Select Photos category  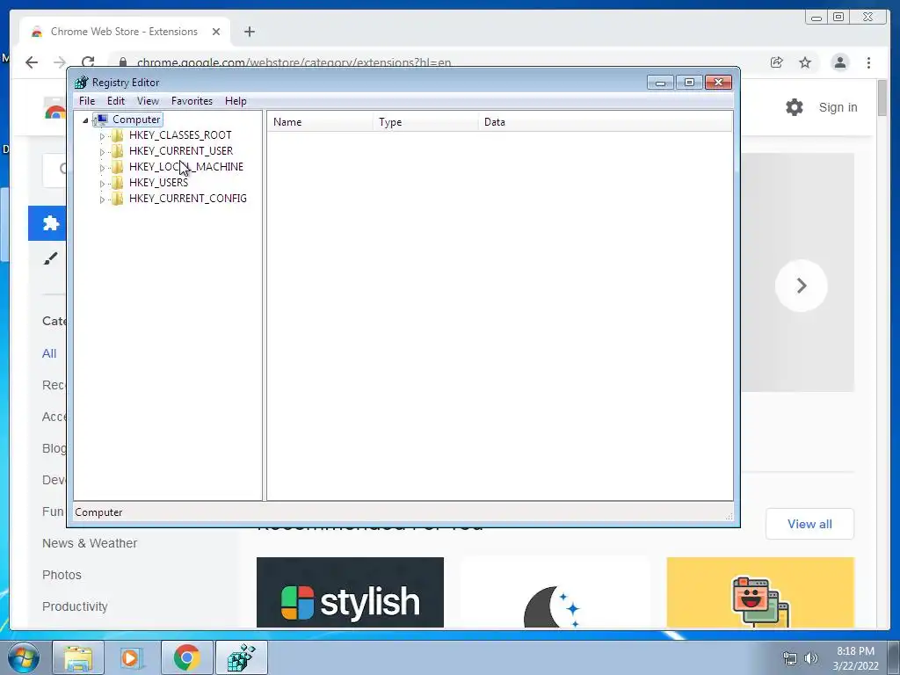pyautogui.click(x=62, y=575)
